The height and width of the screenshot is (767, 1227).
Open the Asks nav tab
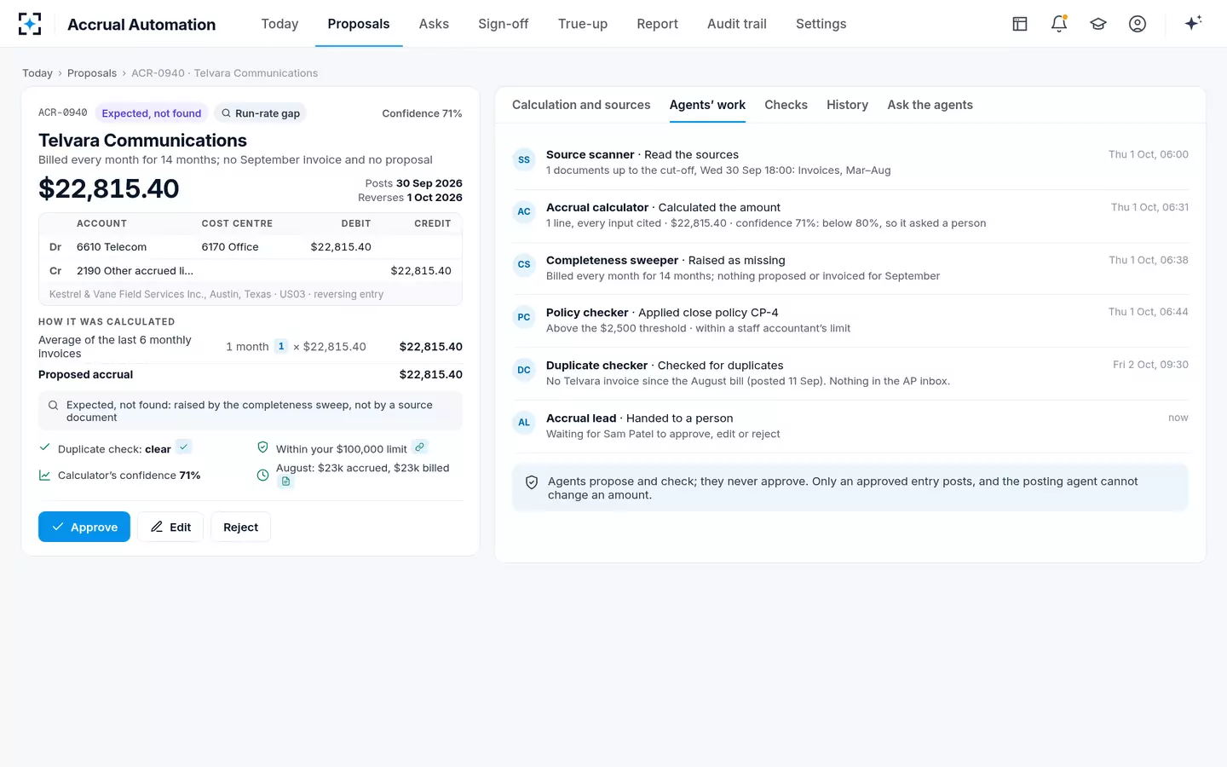pyautogui.click(x=434, y=24)
